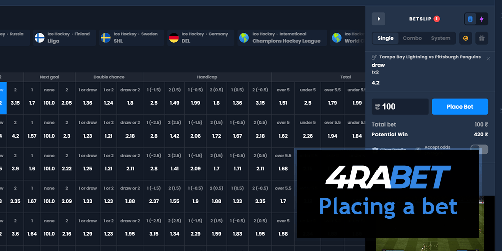Click the BETSLIP header title

(420, 19)
